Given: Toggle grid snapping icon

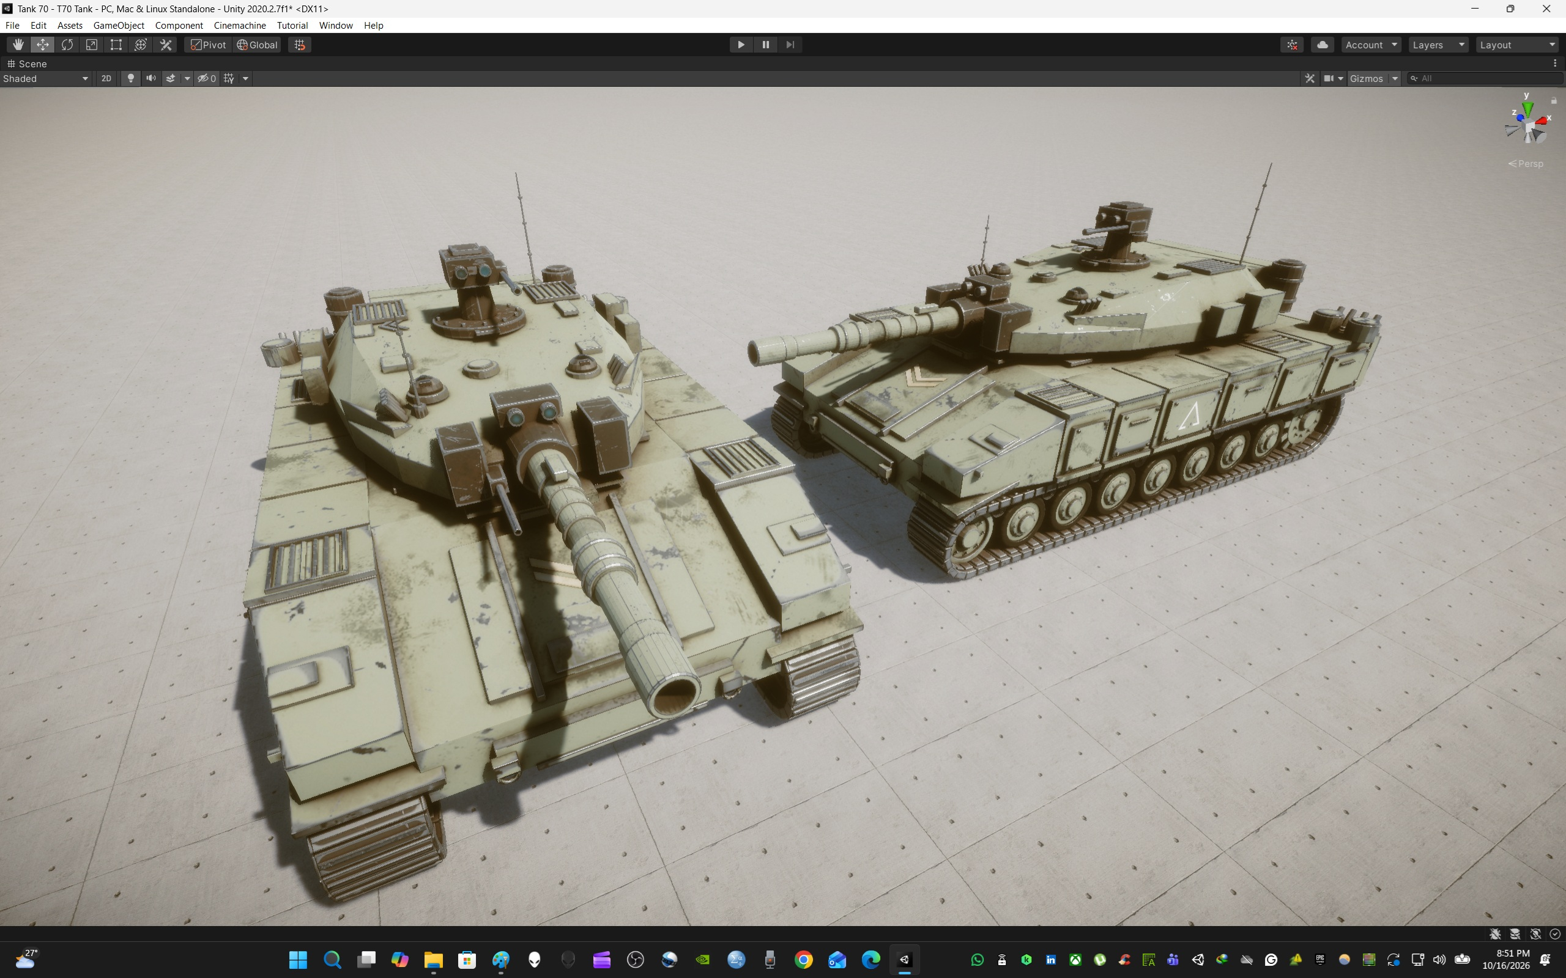Looking at the screenshot, I should [x=300, y=45].
